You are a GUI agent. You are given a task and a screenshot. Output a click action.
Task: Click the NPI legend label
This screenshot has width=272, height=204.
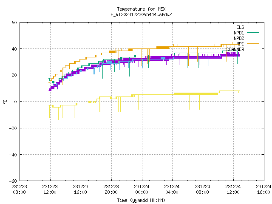point(240,44)
